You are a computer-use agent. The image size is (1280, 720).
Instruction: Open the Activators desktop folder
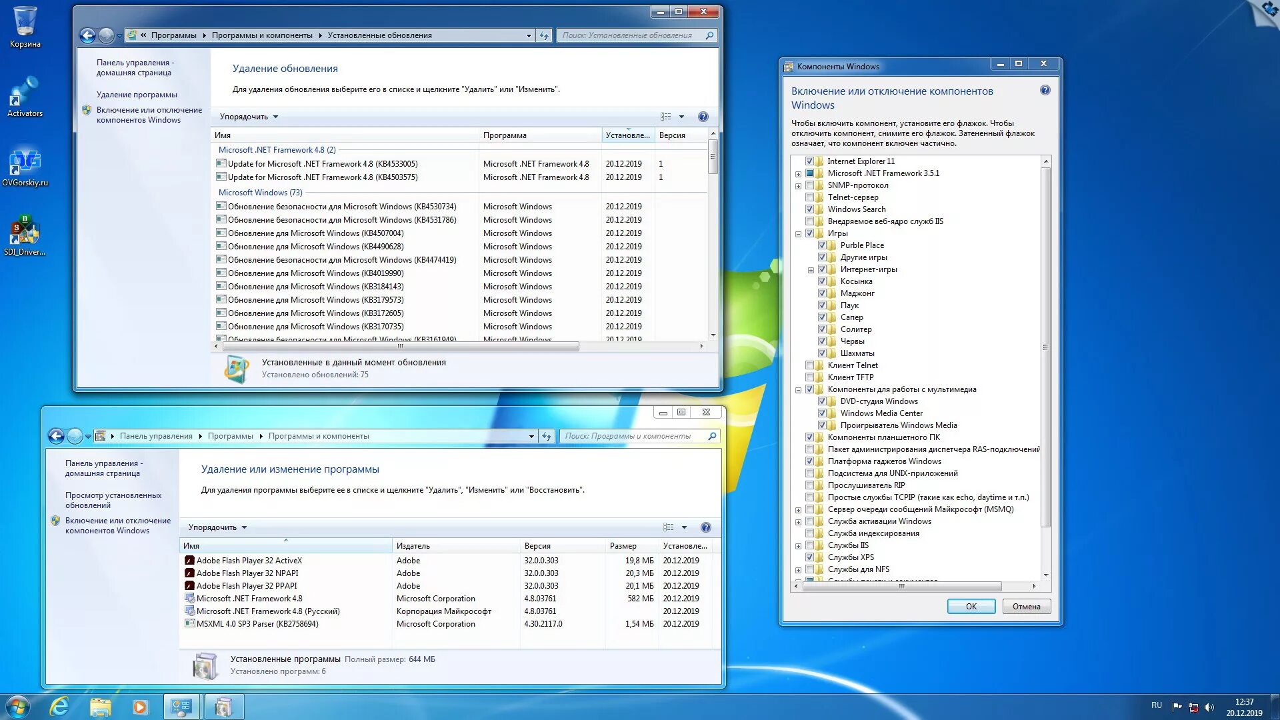pyautogui.click(x=25, y=93)
